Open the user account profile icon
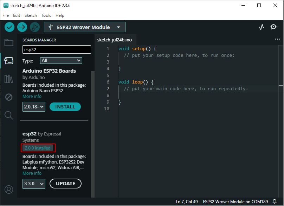Screen dimensions: 284x206 9,190
